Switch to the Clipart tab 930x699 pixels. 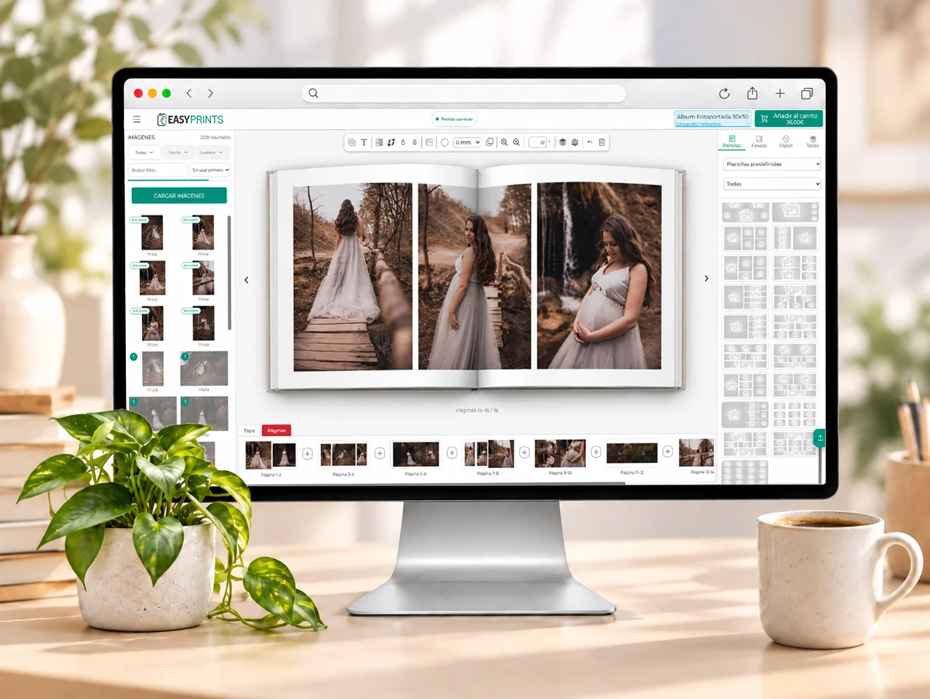pyautogui.click(x=786, y=141)
